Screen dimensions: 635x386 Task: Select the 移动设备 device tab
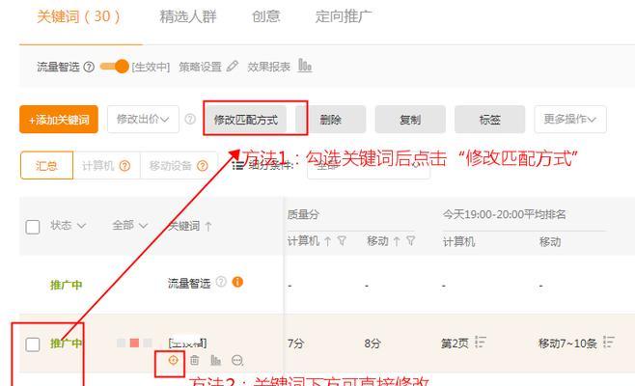tap(179, 166)
